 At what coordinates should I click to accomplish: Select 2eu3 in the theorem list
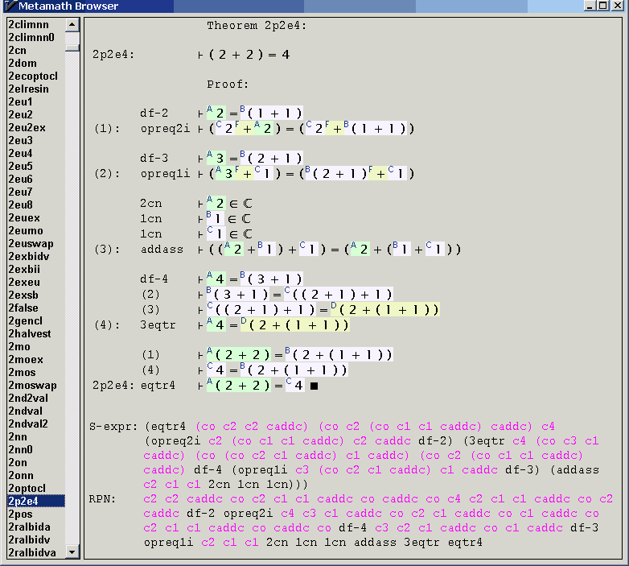coord(20,141)
